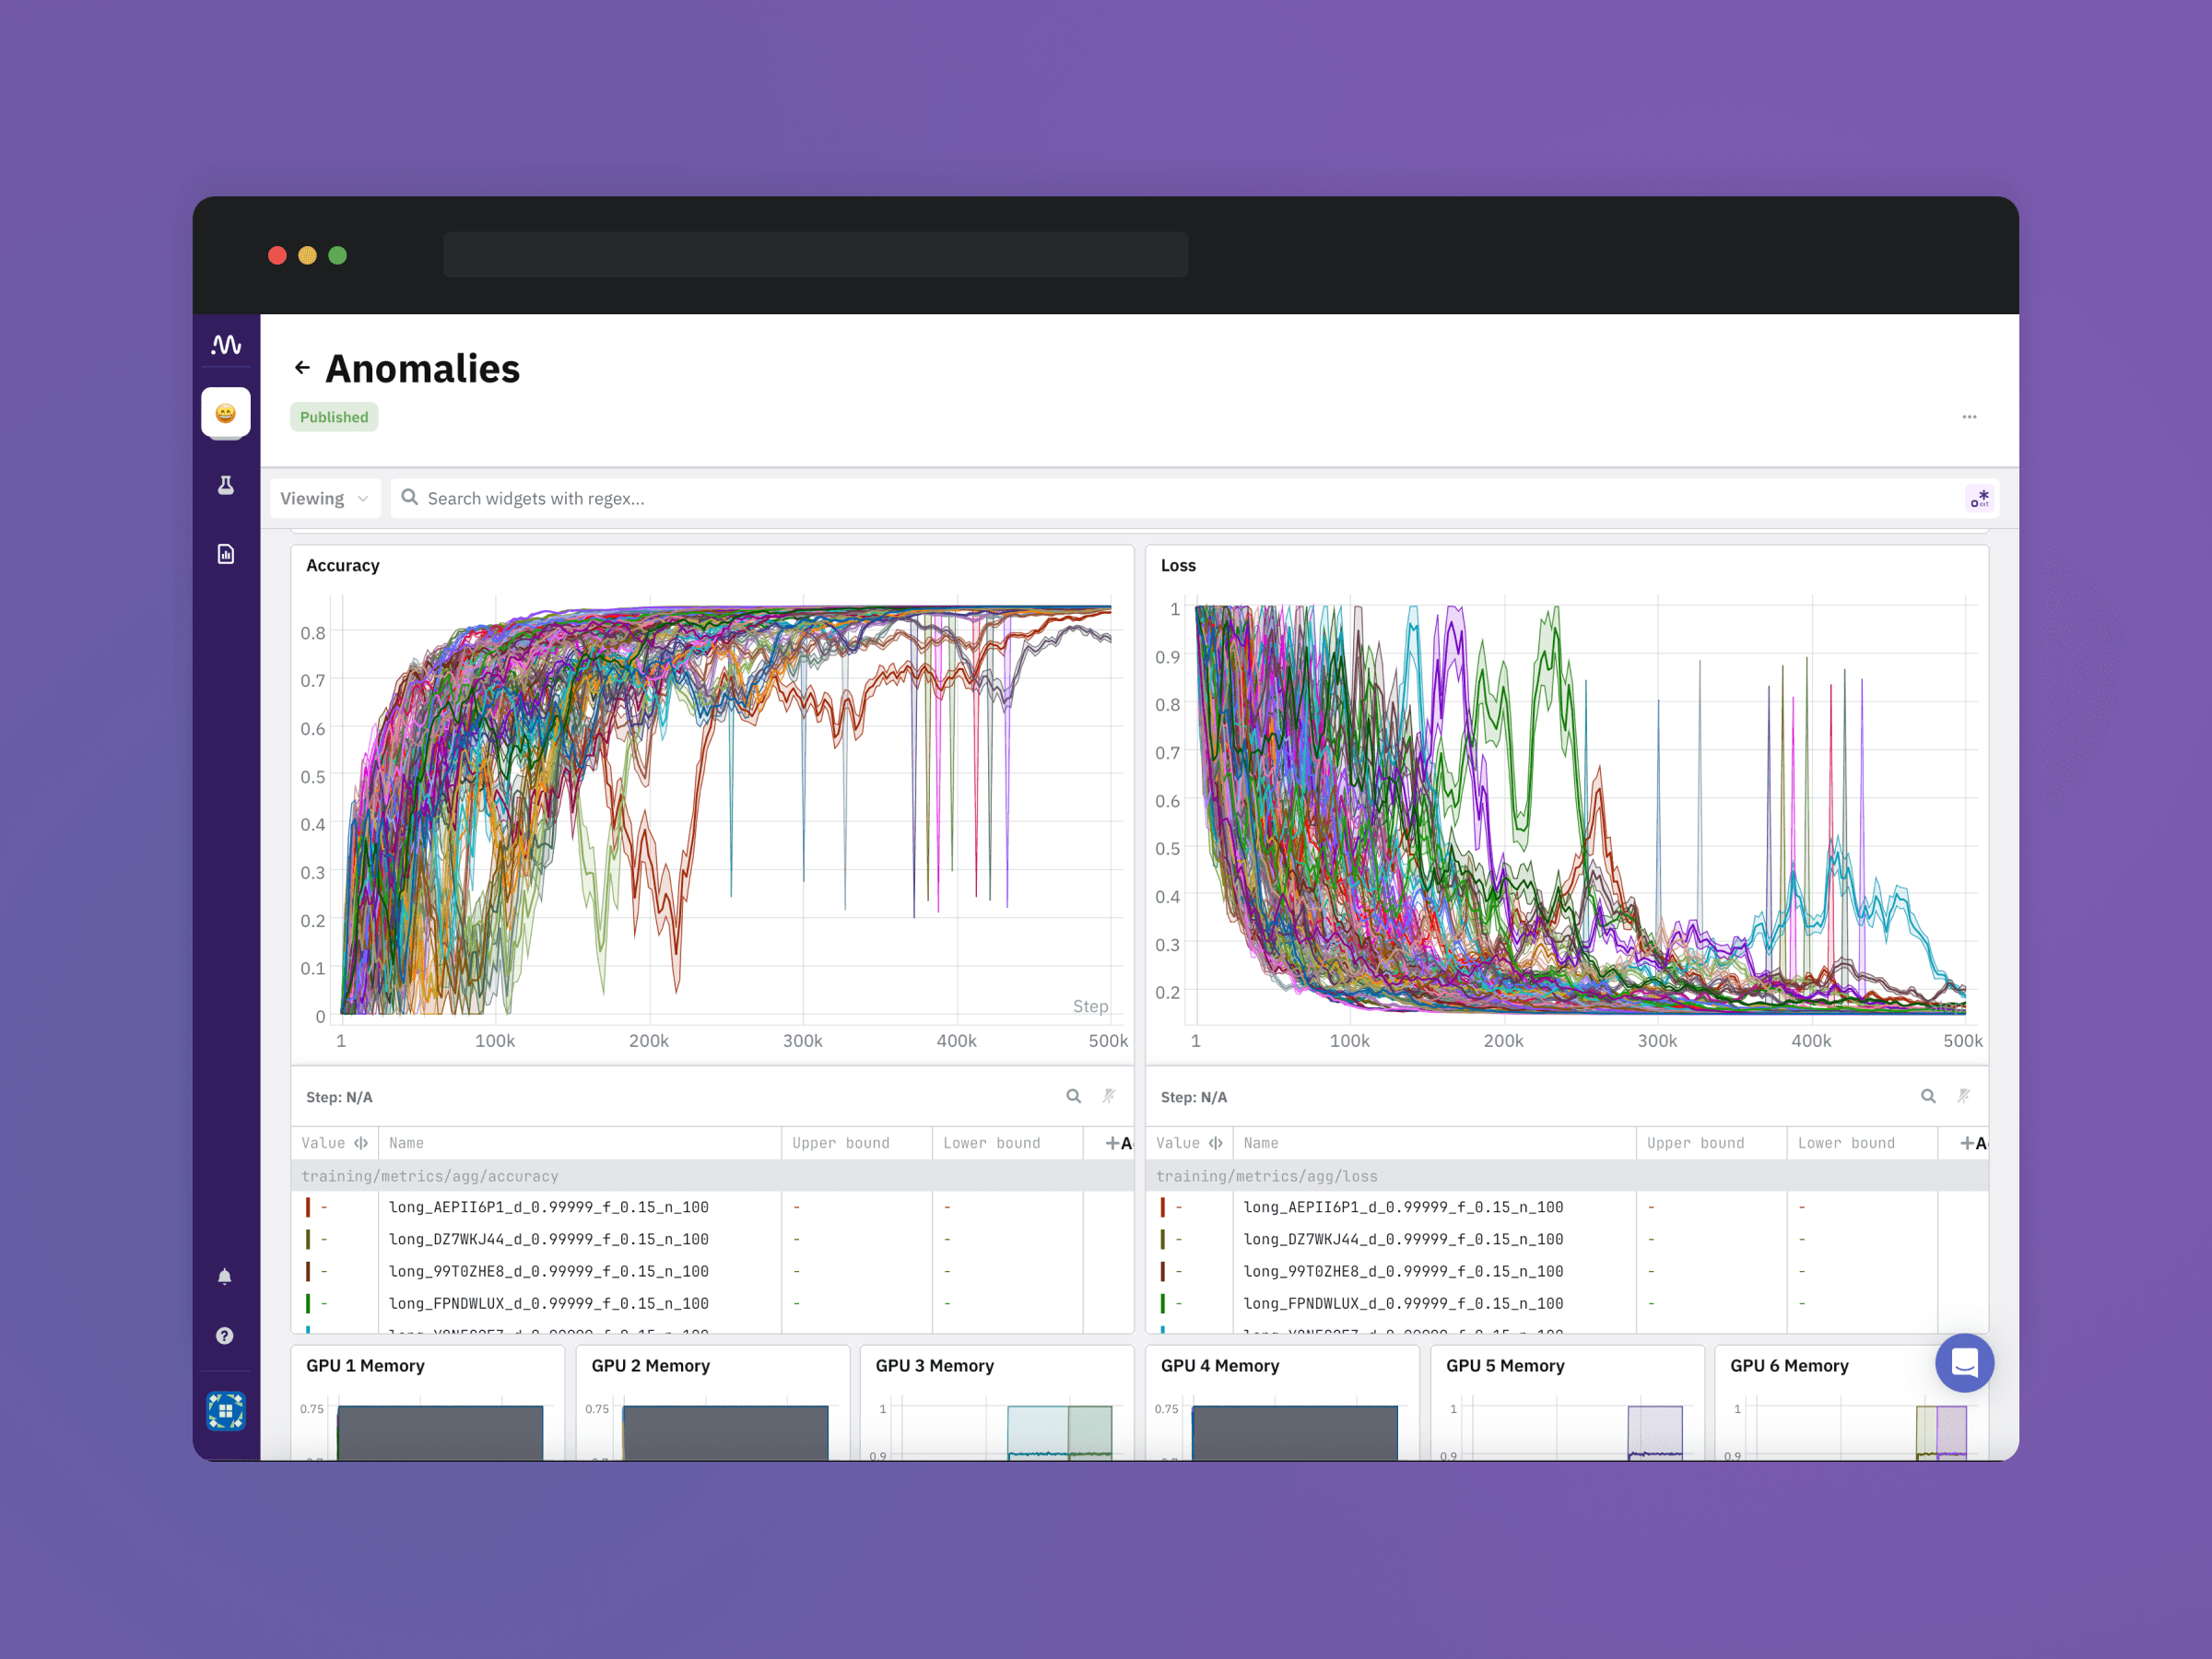2212x1659 pixels.
Task: Open the Viewing mode dropdown
Action: pos(324,498)
